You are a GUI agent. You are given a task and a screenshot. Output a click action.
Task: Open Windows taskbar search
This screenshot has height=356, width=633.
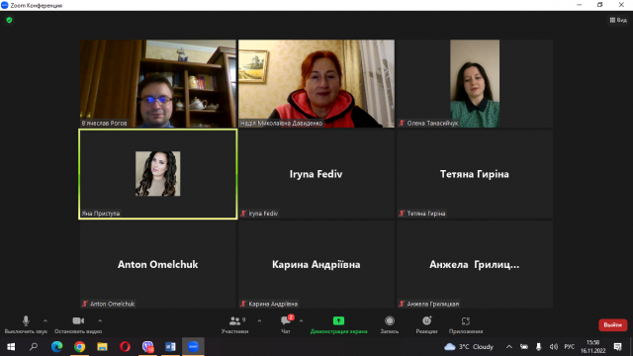pyautogui.click(x=34, y=347)
